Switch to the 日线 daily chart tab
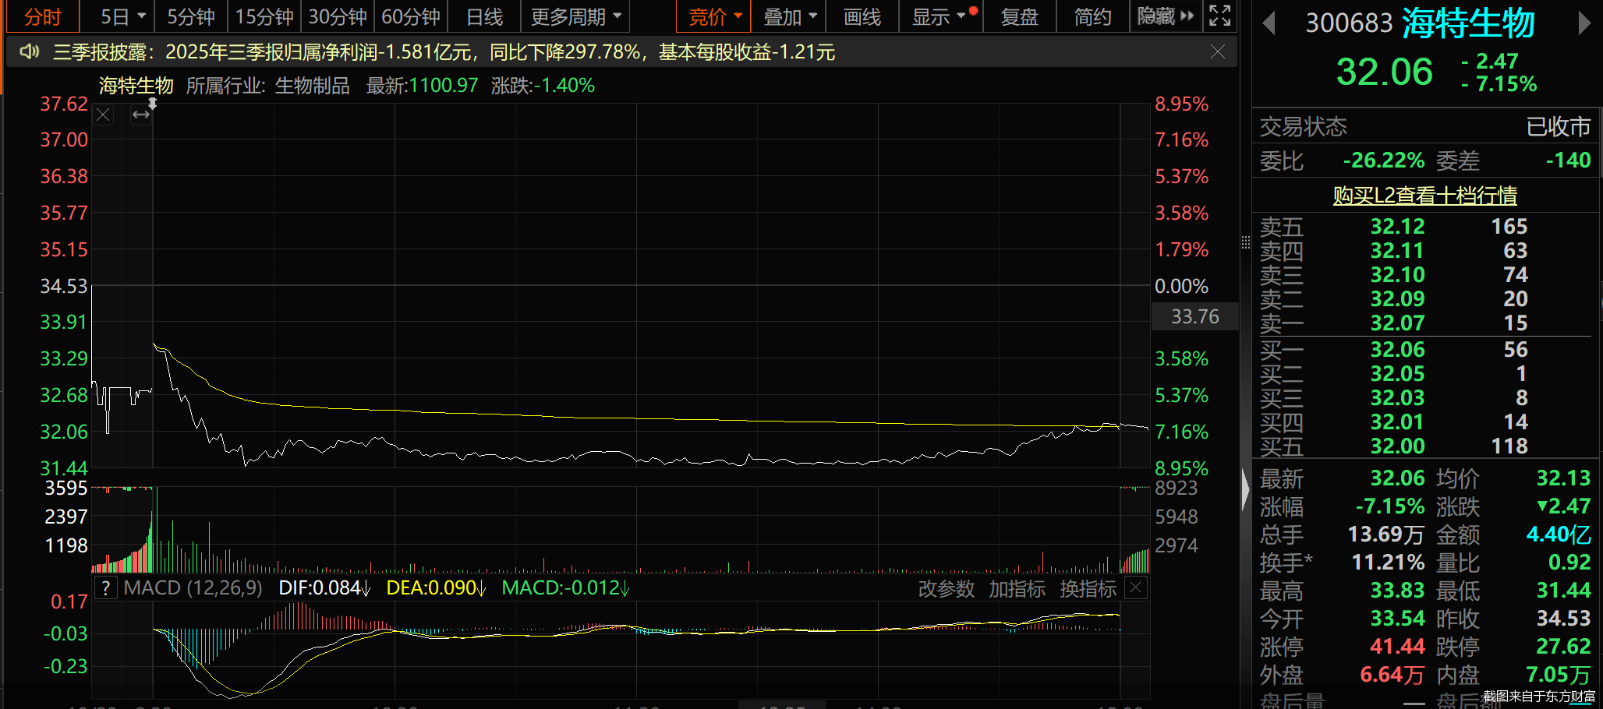The height and width of the screenshot is (709, 1603). coord(484,16)
